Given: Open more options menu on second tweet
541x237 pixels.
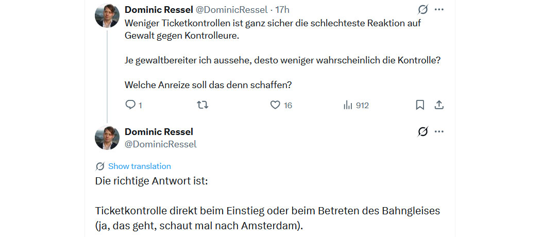Looking at the screenshot, I should [x=439, y=132].
